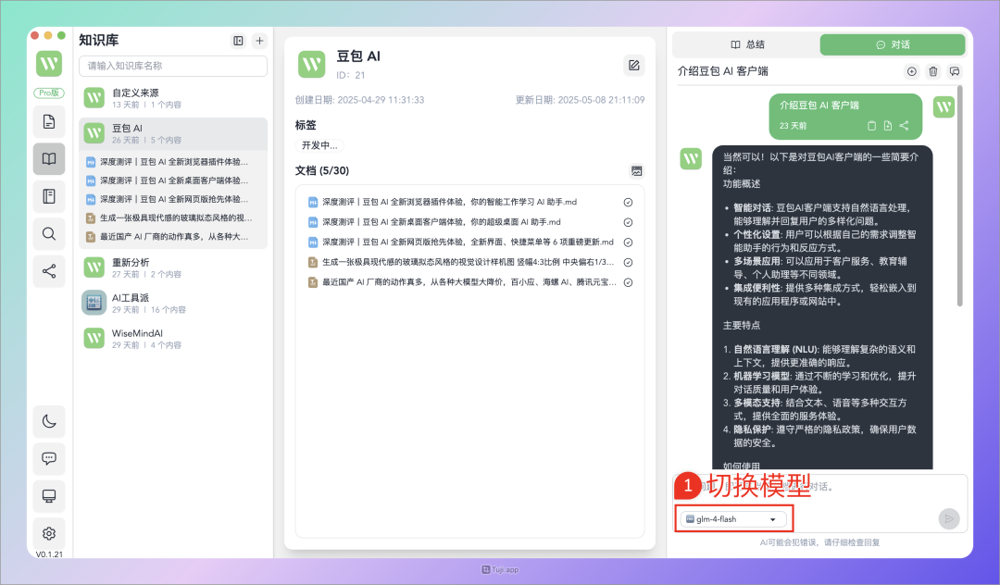This screenshot has height=585, width=1000.
Task: Select the 自定义来源 knowledge base
Action: (173, 98)
